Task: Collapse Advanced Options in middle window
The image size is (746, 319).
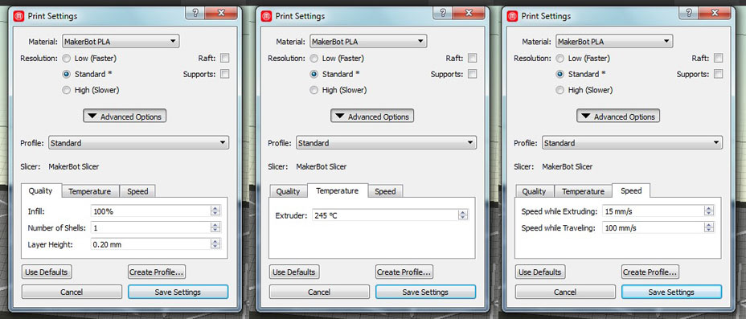Action: pyautogui.click(x=372, y=117)
